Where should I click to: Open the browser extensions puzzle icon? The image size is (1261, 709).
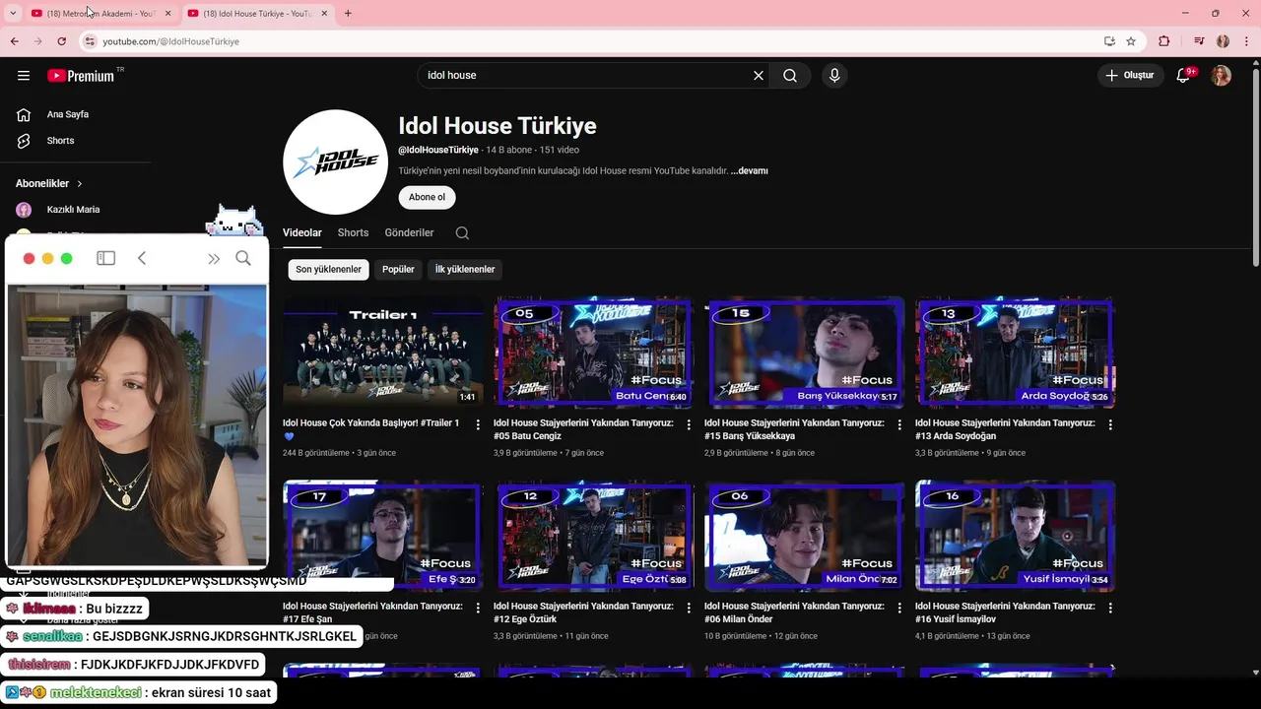click(1164, 41)
